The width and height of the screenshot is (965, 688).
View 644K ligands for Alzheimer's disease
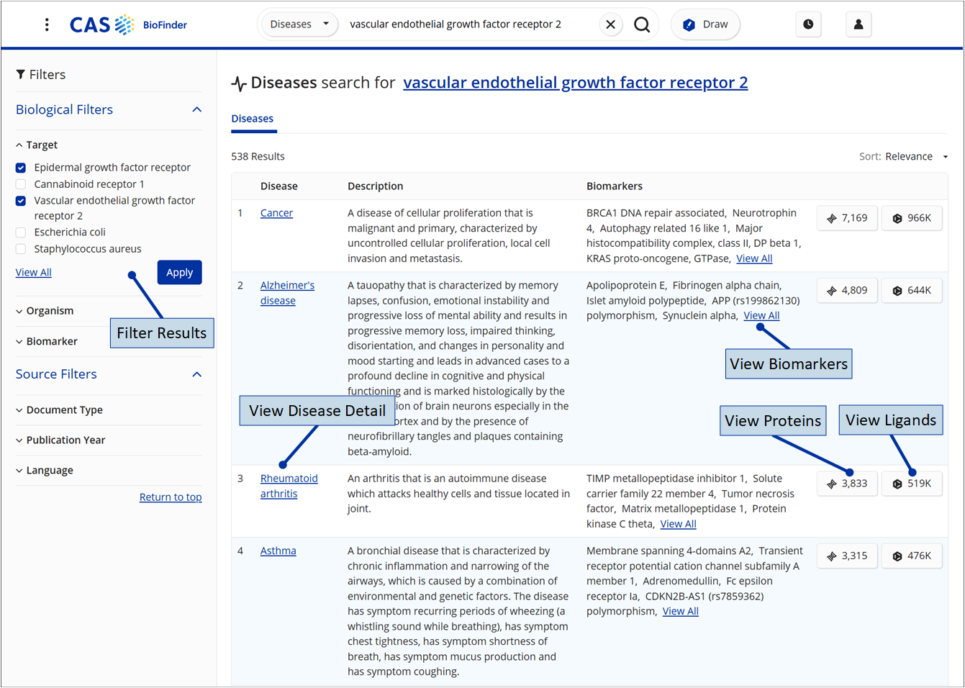(x=912, y=291)
